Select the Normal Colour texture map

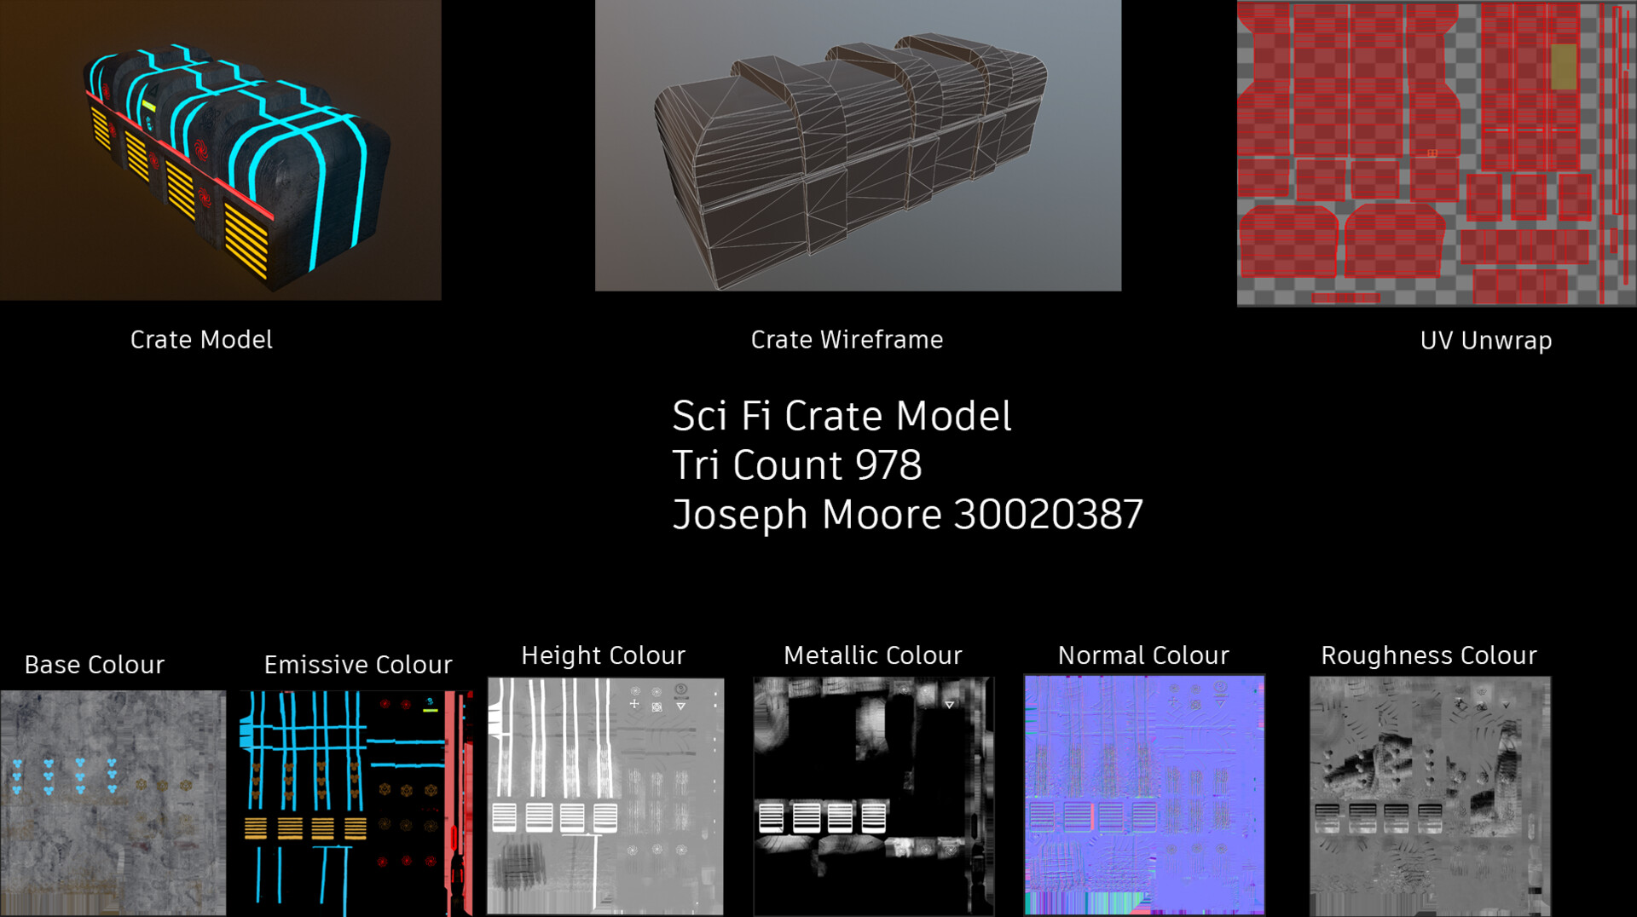point(1142,797)
